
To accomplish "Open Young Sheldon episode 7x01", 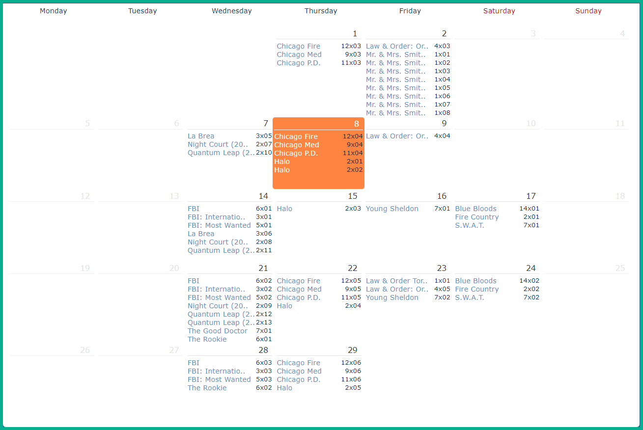I will [x=392, y=209].
